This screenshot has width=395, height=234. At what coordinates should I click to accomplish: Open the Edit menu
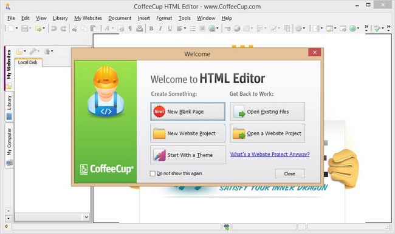click(25, 18)
